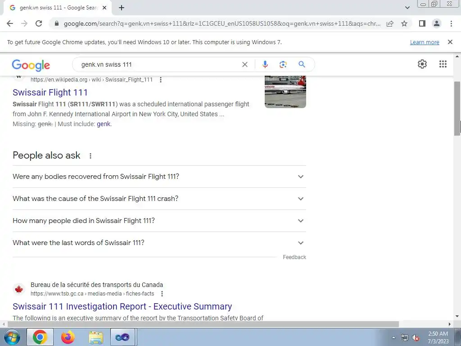Open the Google apps grid
Screen dimensions: 461x346
coord(443,64)
